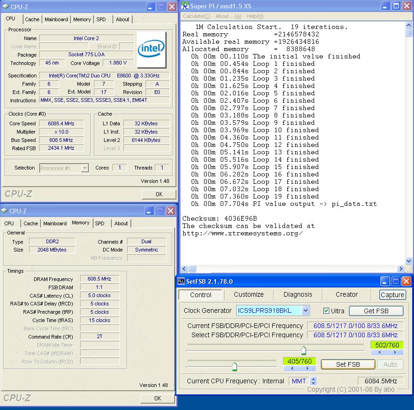This screenshot has width=414, height=410.
Task: Switch to Mainboard tab in top CPU-Z
Action: [56, 19]
